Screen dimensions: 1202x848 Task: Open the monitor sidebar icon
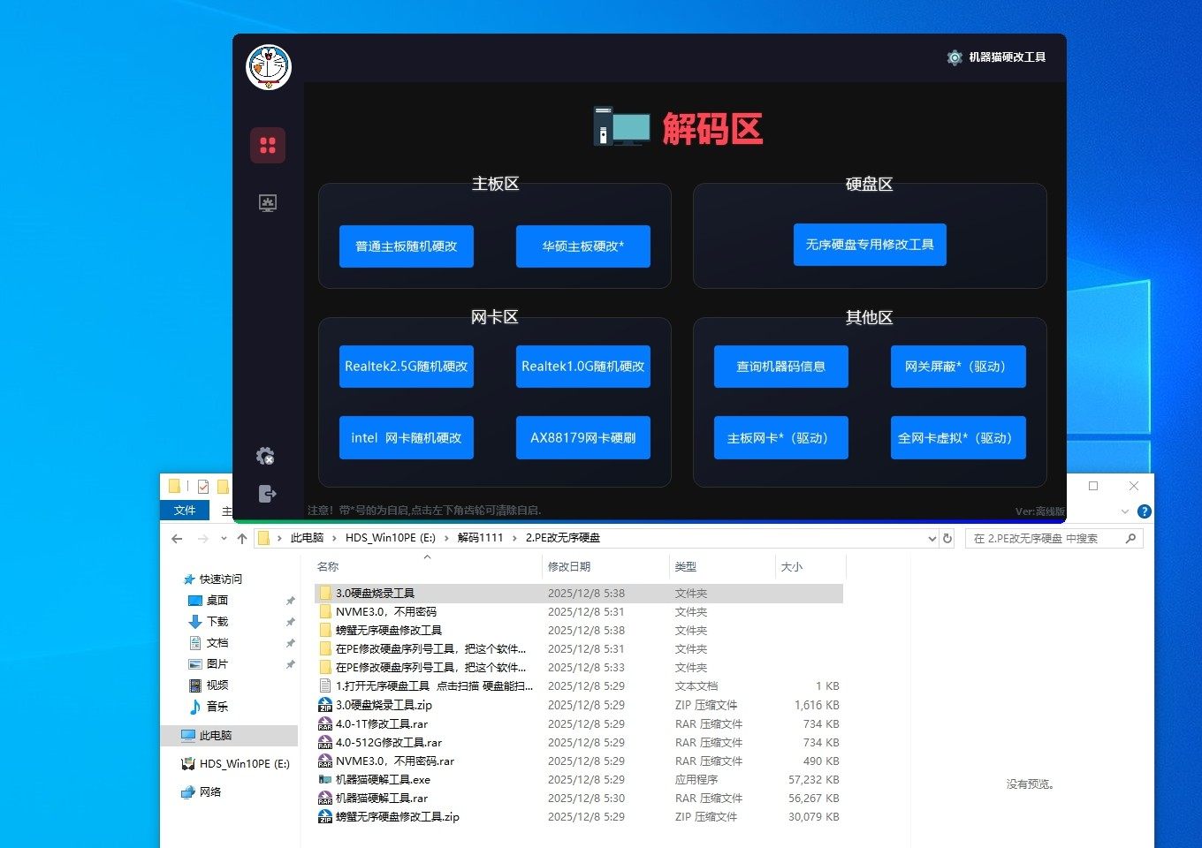[268, 203]
